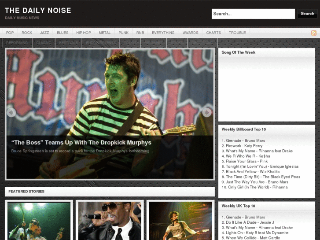Click the Weekly UK Top 10 heading
This screenshot has height=240, width=320.
coord(239,206)
